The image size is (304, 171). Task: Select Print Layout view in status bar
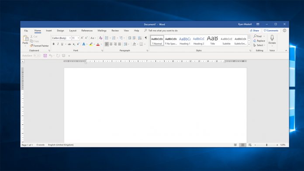(x=242, y=145)
